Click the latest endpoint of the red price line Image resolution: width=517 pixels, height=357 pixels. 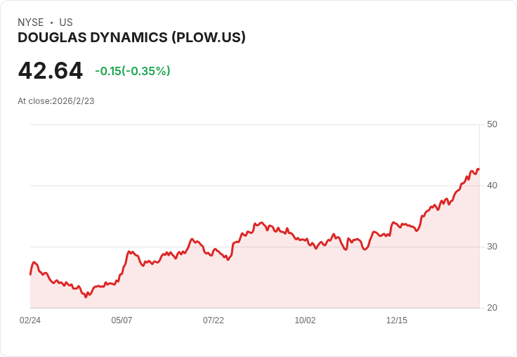tap(478, 169)
